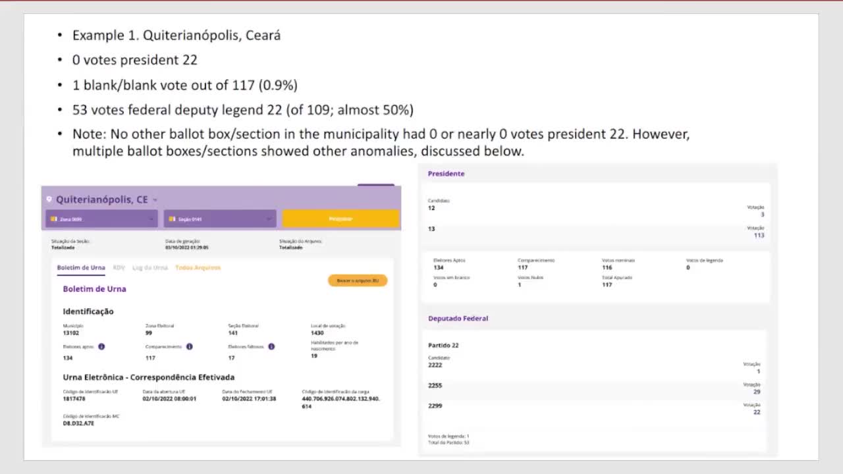Click the orange Baixar arquivo BU button
Image resolution: width=843 pixels, height=474 pixels.
(x=358, y=280)
